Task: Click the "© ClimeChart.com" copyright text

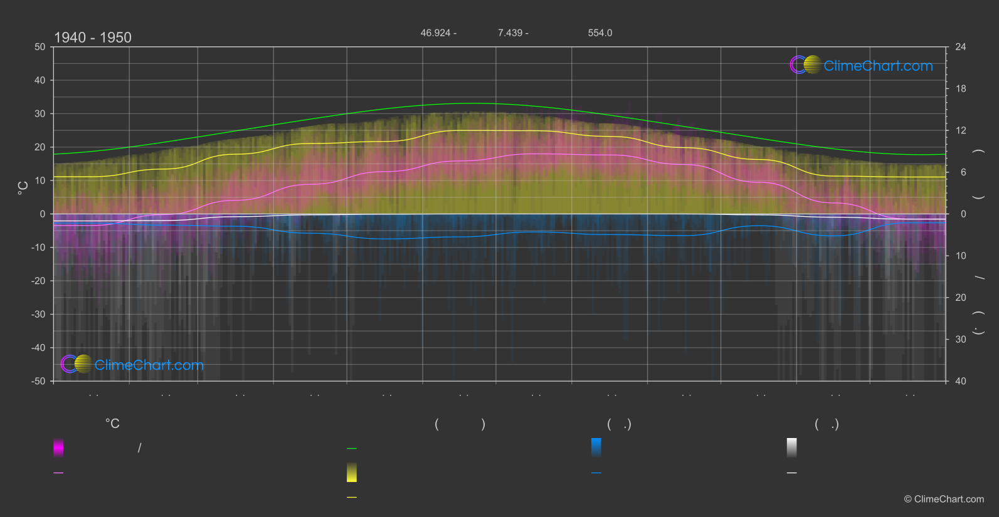Action: 944,499
